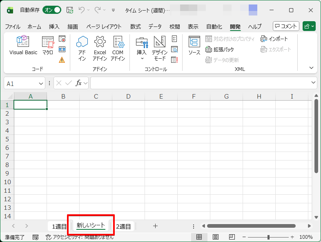Click エクスポート XML button

(276, 49)
